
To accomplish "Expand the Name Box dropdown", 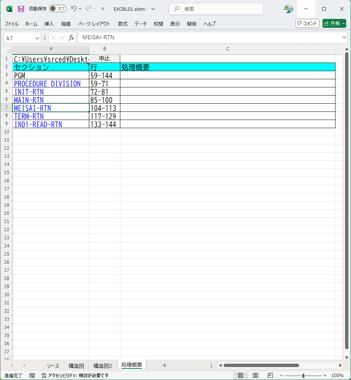I will 37,38.
